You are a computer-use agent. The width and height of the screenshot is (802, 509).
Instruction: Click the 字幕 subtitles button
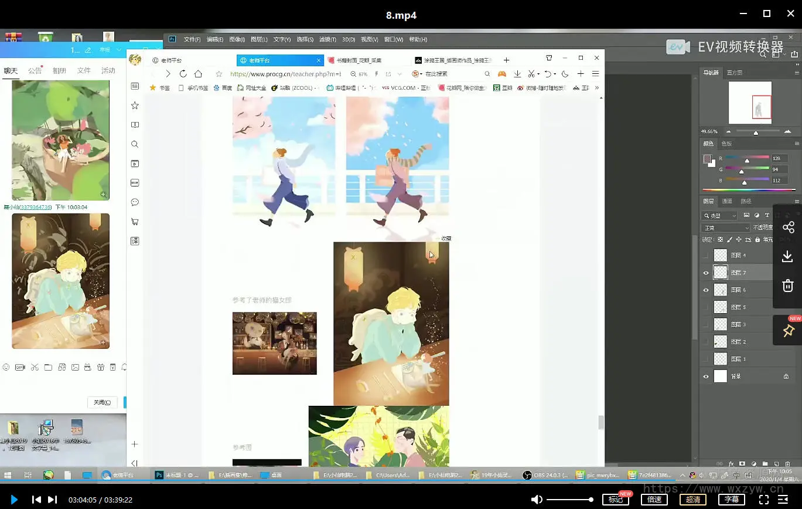[732, 500]
